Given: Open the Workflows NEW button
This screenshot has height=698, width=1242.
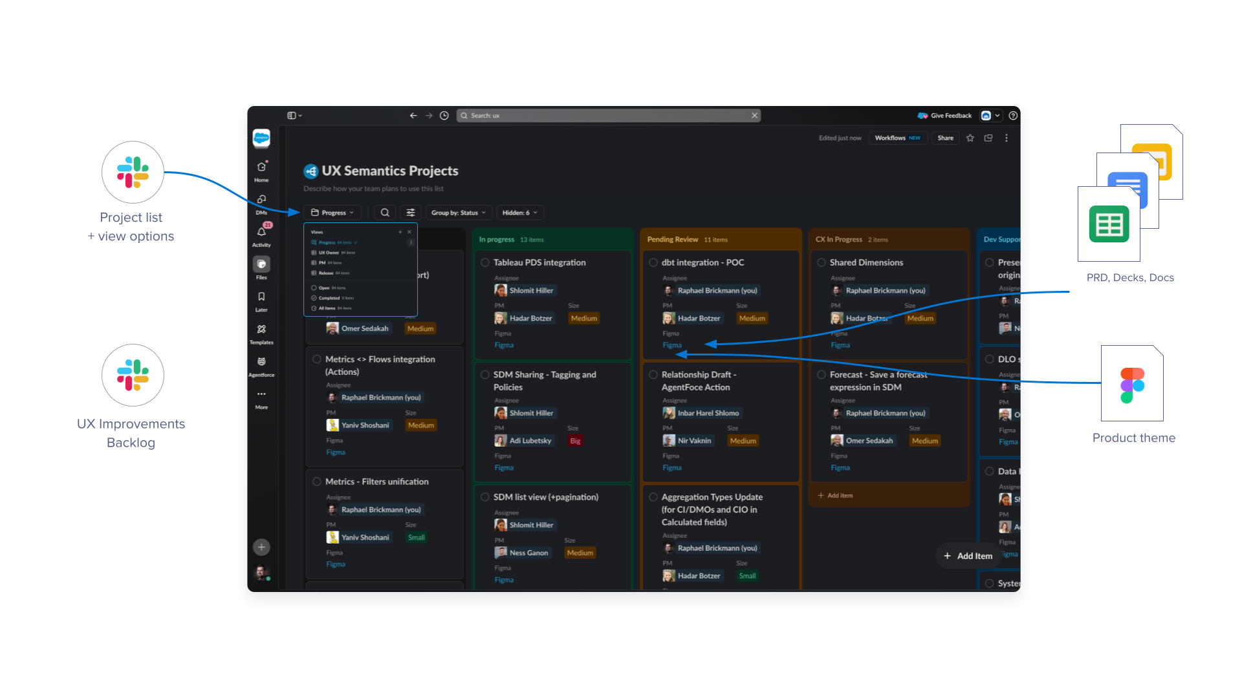Looking at the screenshot, I should pyautogui.click(x=898, y=138).
